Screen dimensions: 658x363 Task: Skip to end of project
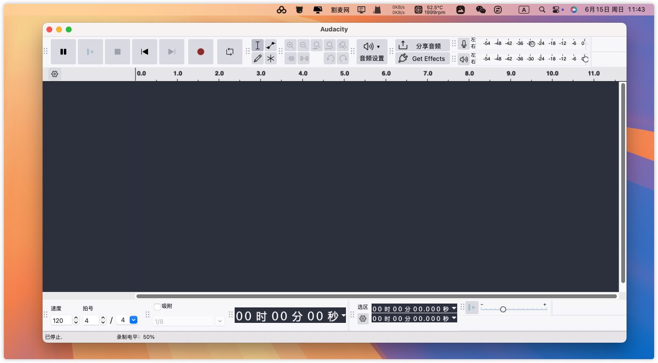click(x=172, y=52)
